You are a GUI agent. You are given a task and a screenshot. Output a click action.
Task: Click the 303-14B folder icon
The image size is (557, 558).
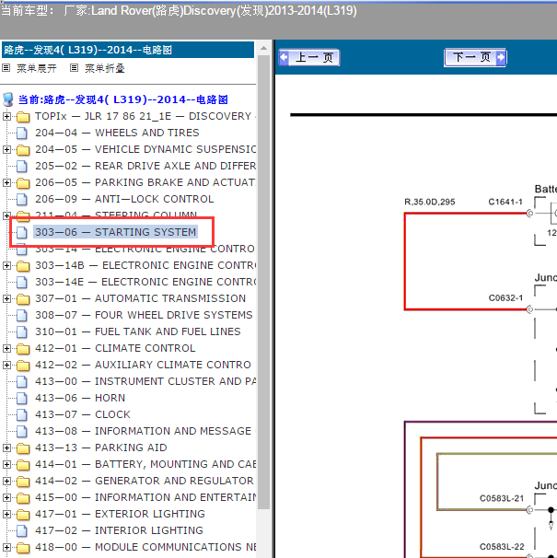click(x=23, y=266)
